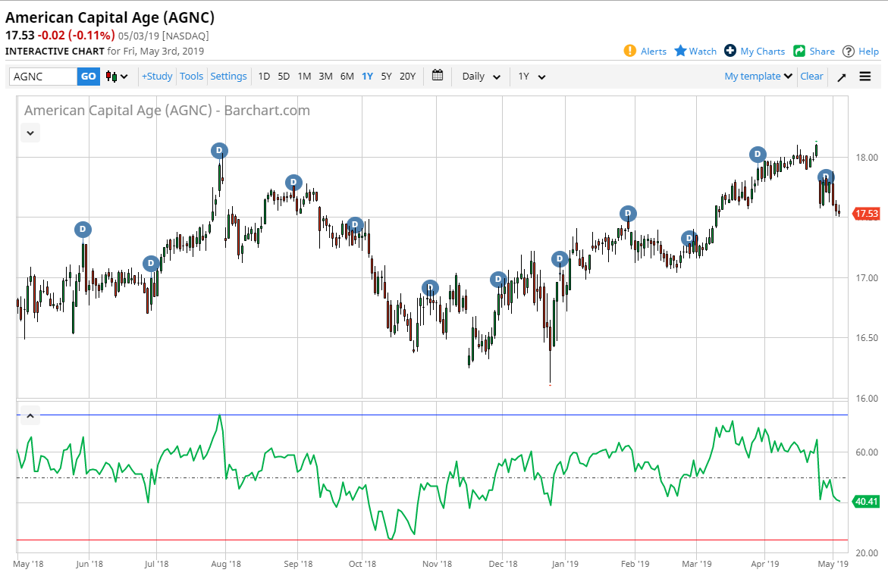This screenshot has height=579, width=888.
Task: Open the My template dropdown
Action: pyautogui.click(x=758, y=76)
